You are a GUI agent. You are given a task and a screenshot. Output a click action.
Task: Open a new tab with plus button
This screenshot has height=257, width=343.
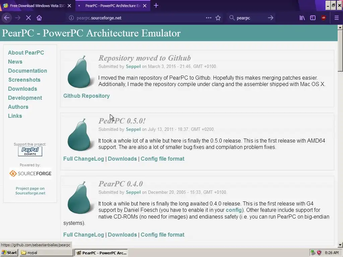pos(156,5)
